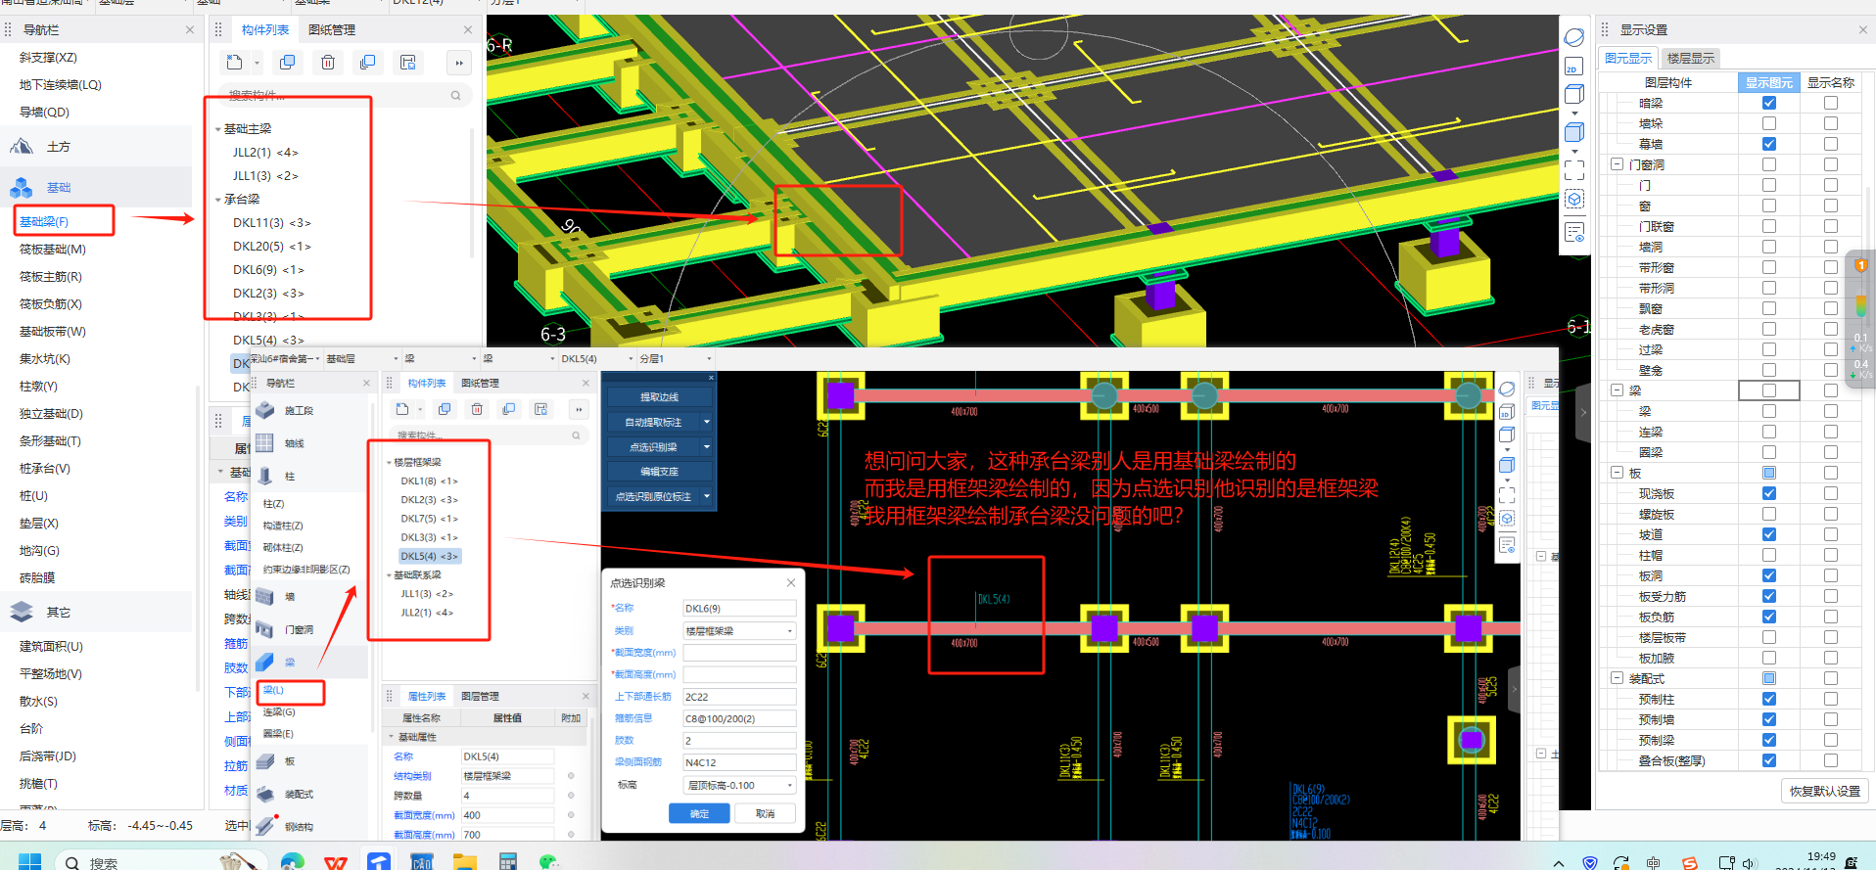Open the 点选识别原位标注 dropdown arrow
The width and height of the screenshot is (1876, 870).
(x=706, y=496)
